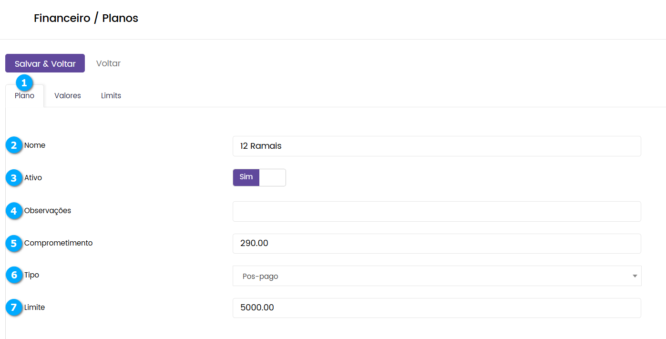Screen dimensions: 666x339
Task: Switch to the Plano tab
Action: [x=24, y=96]
